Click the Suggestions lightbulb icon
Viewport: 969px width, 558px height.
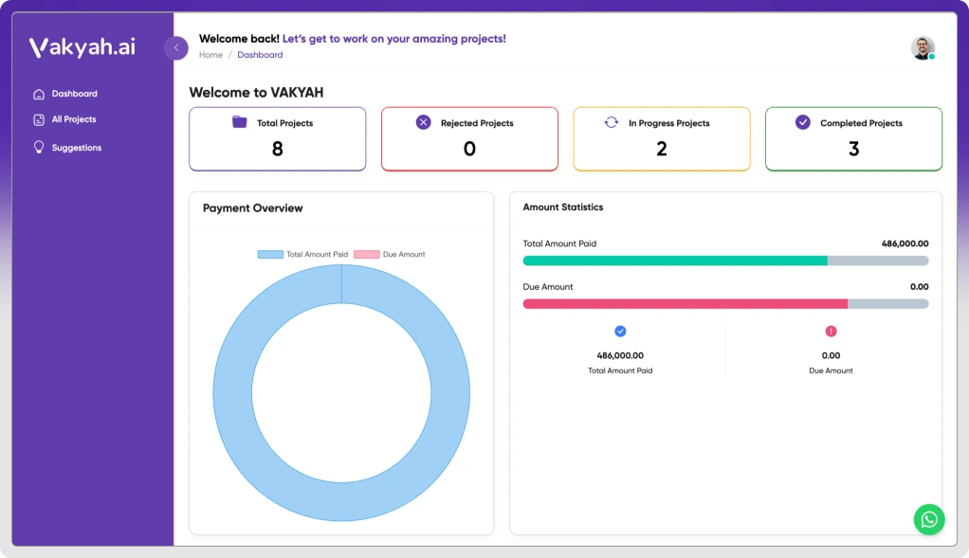(x=39, y=147)
